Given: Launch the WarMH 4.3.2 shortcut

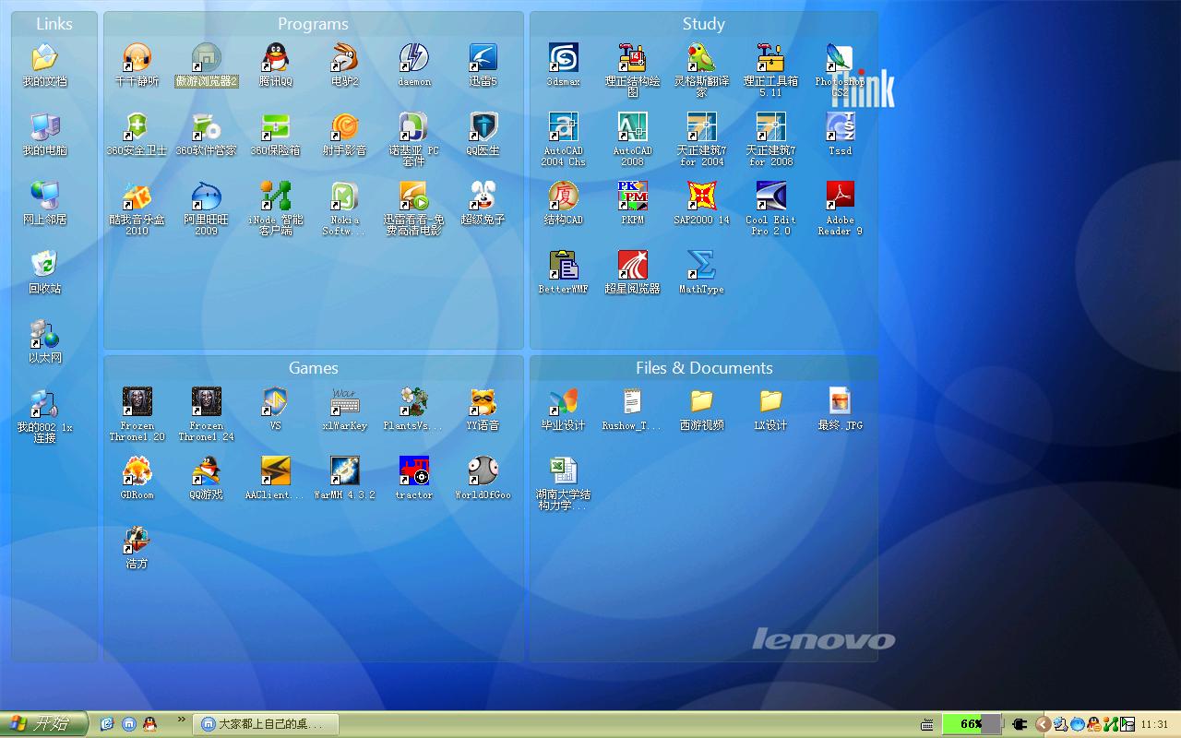Looking at the screenshot, I should (x=344, y=478).
